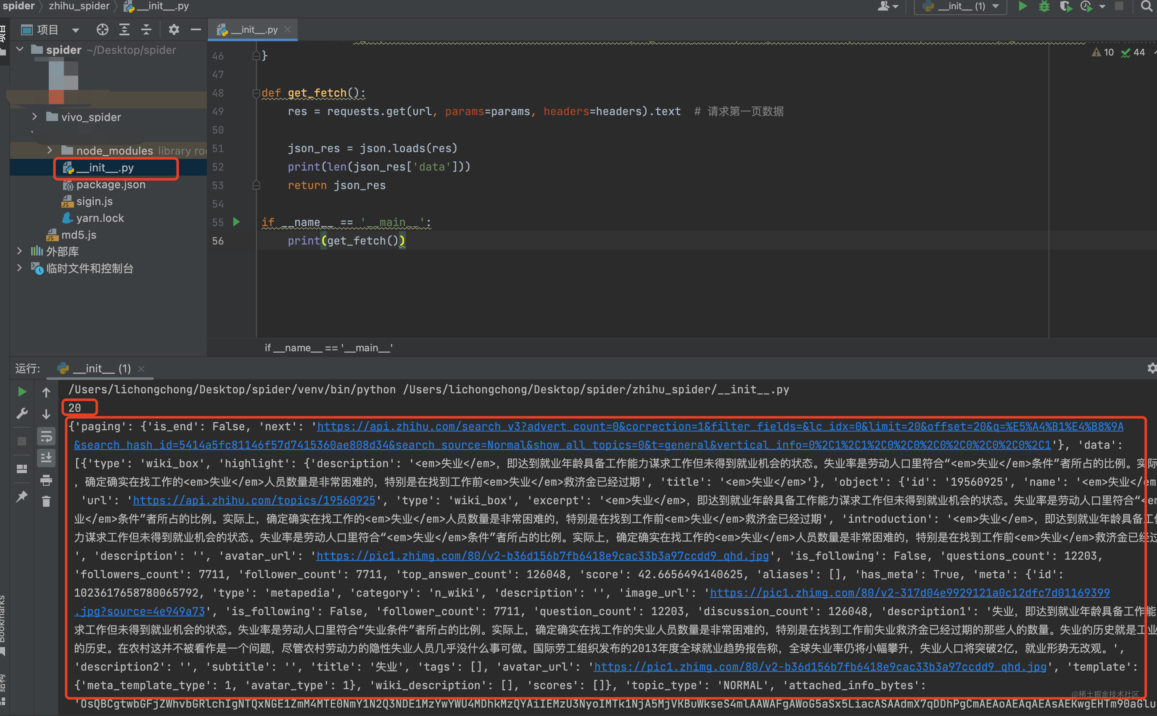Hide the project panel with the minus icon
Viewport: 1157px width, 716px height.
(195, 30)
